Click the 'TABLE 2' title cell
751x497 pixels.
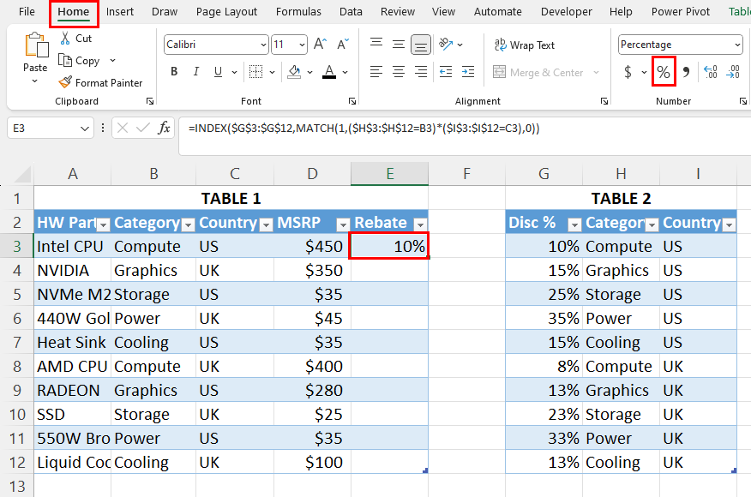pos(622,198)
